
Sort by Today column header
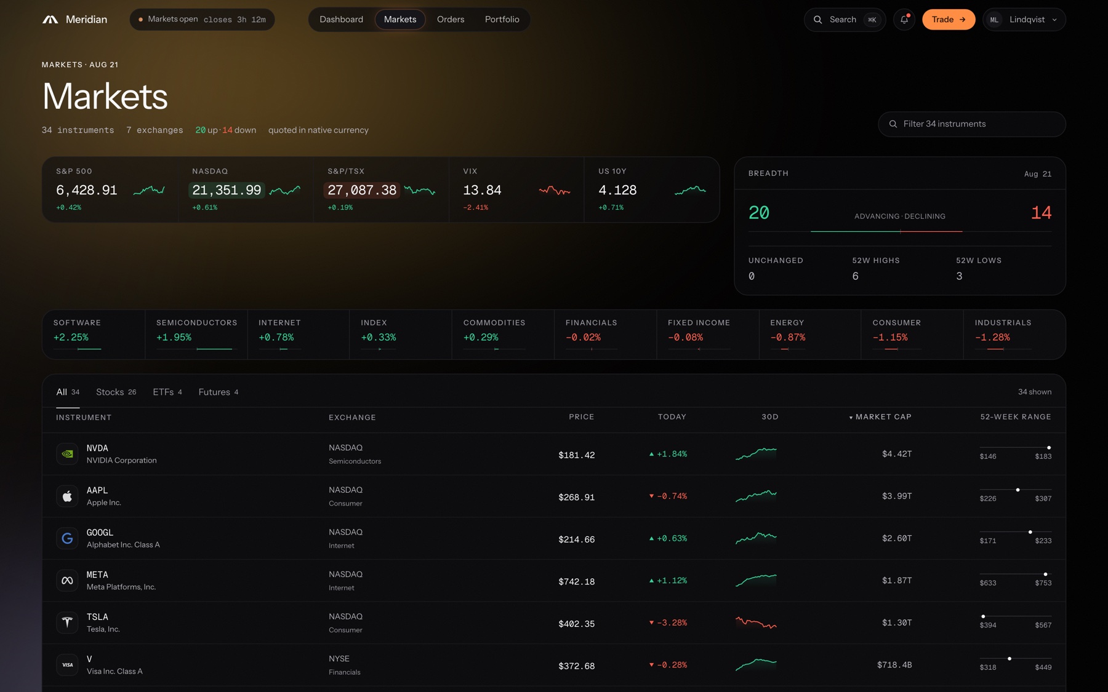[672, 417]
